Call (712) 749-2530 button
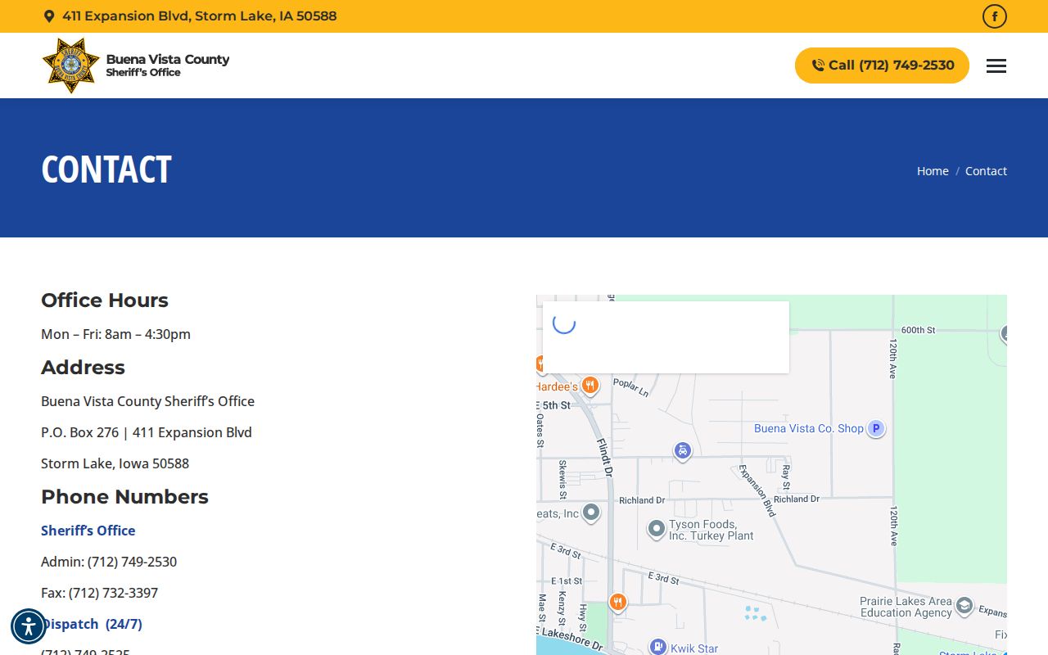1048x655 pixels. click(882, 65)
